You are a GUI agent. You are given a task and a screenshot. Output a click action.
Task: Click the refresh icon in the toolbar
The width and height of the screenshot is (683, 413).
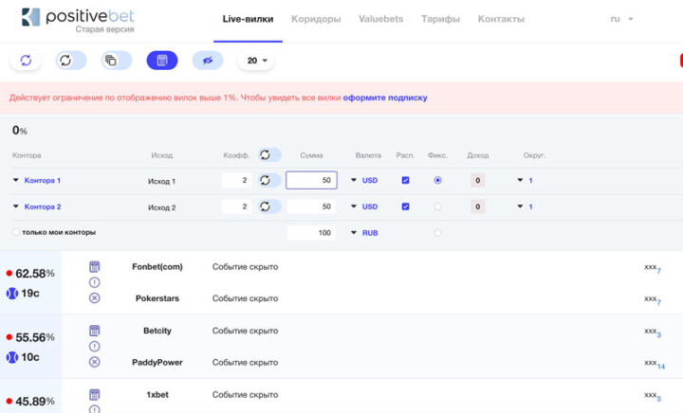[x=26, y=61]
